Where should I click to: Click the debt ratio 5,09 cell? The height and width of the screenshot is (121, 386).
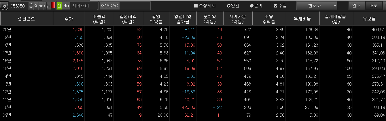click(314, 115)
